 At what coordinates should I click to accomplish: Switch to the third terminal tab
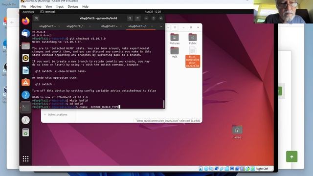[x=109, y=26]
